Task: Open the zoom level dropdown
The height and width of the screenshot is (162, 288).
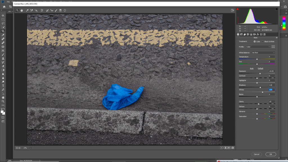Action: 30,148
